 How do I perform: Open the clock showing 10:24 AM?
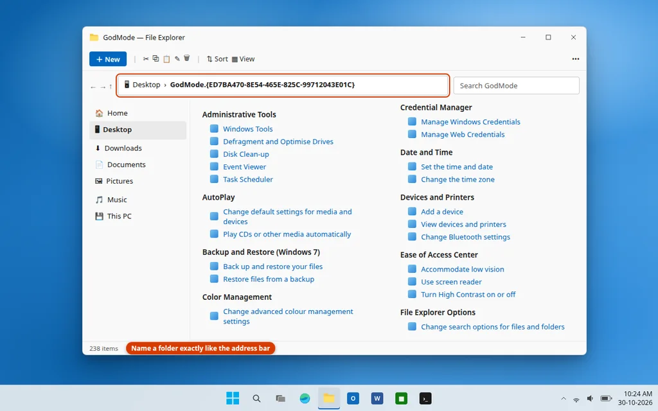point(635,398)
